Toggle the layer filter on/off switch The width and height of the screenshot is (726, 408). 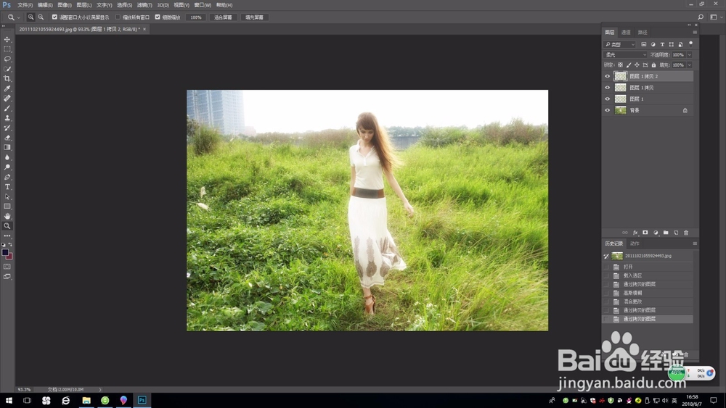[691, 44]
